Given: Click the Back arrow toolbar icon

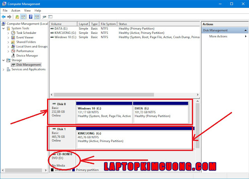Looking at the screenshot, I should (x=4, y=17).
